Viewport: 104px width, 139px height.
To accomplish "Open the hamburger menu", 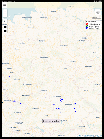I will pyautogui.click(x=4, y=5).
